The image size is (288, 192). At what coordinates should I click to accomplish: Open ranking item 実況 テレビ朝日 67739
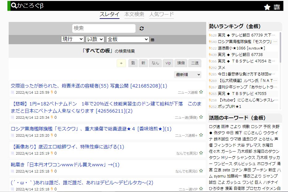click(x=247, y=35)
